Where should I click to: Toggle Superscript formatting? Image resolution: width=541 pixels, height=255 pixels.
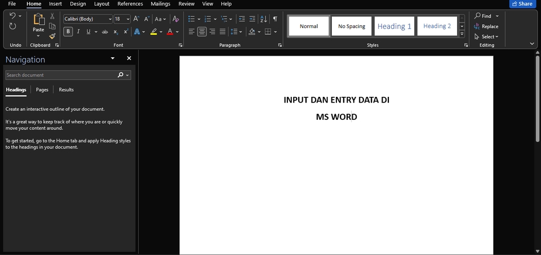tap(126, 32)
